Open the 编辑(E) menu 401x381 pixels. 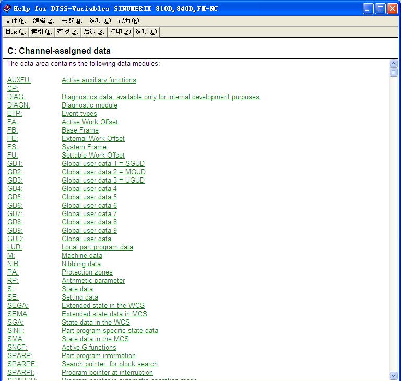(44, 21)
